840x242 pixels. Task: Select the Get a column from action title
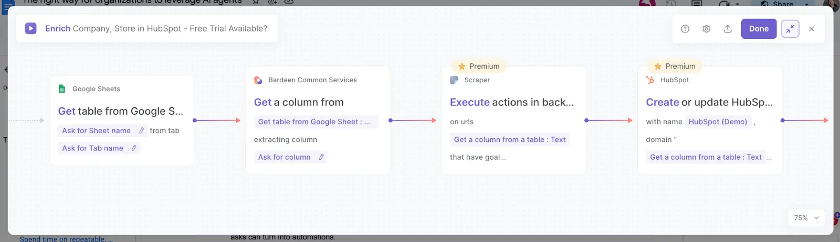[299, 102]
